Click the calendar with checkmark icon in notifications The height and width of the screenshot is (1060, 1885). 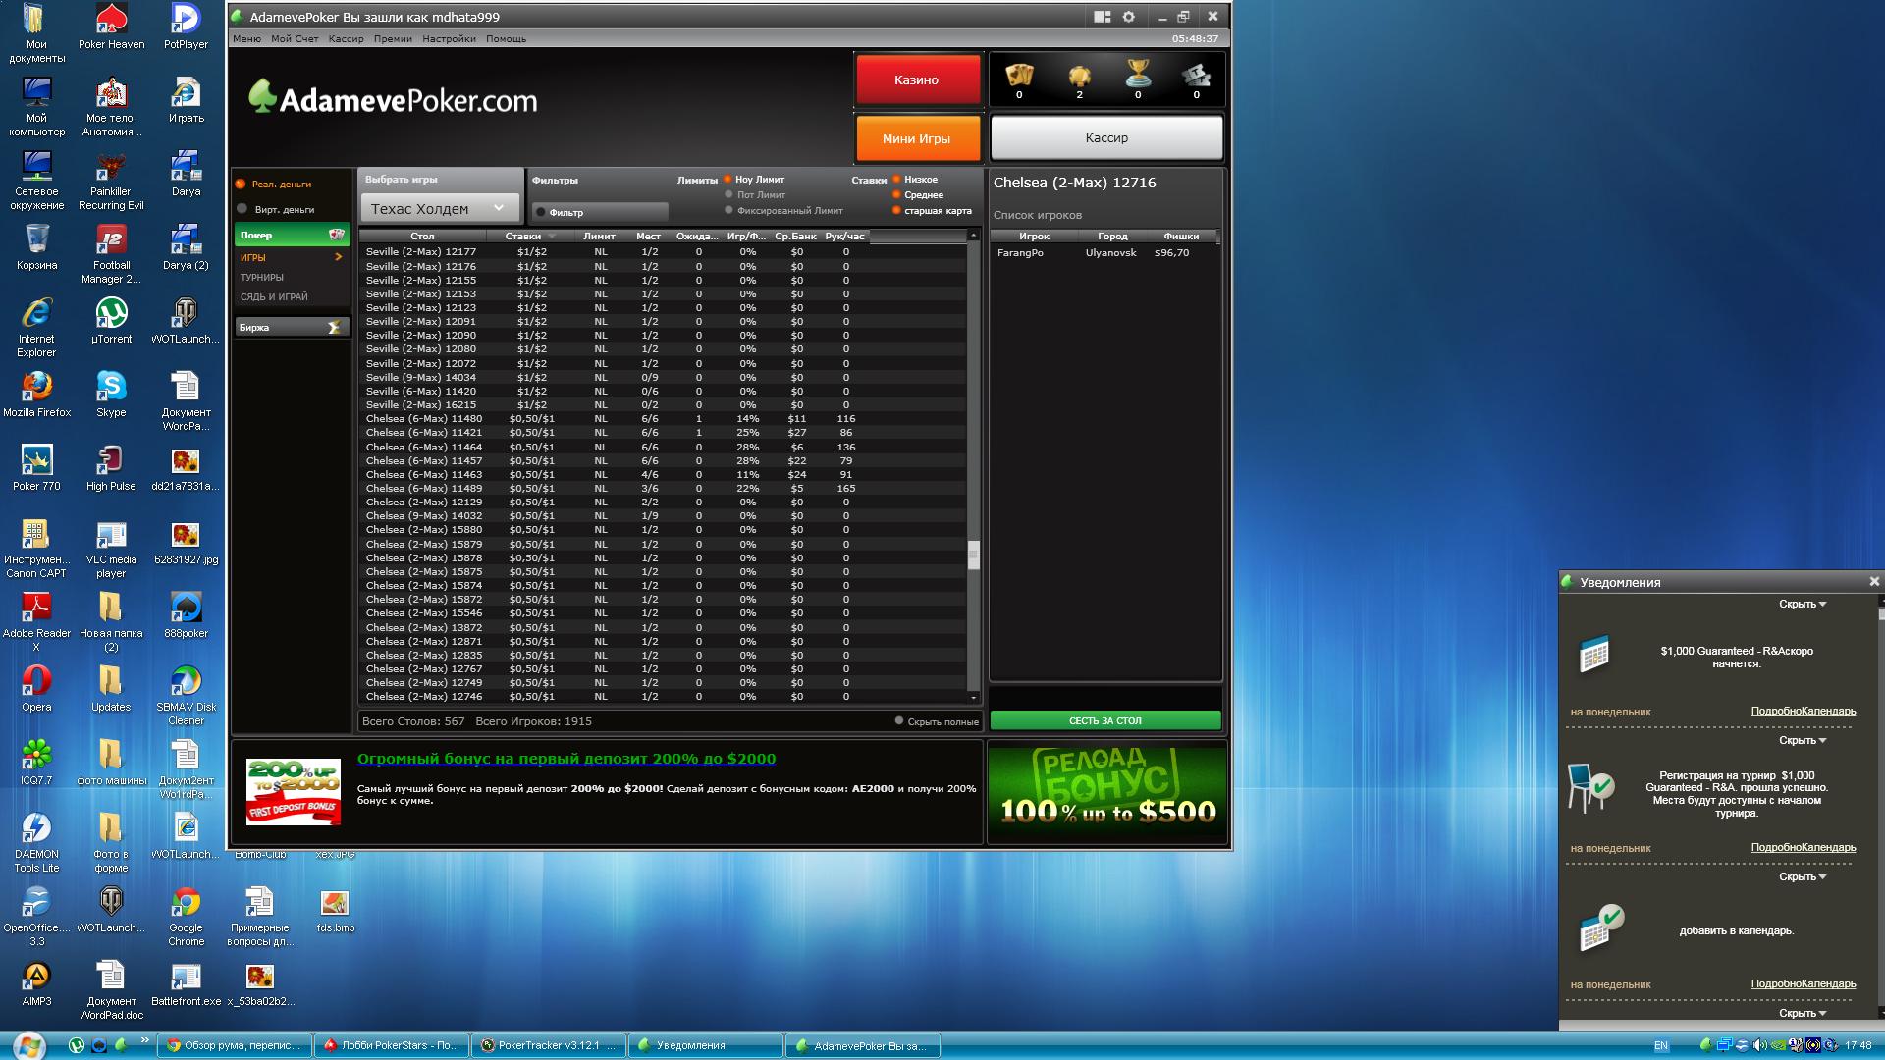pyautogui.click(x=1600, y=927)
